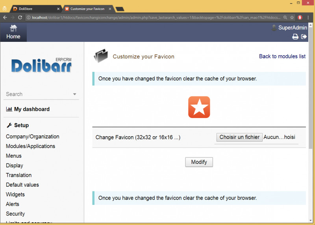Open the Home menu house icon

(13, 28)
